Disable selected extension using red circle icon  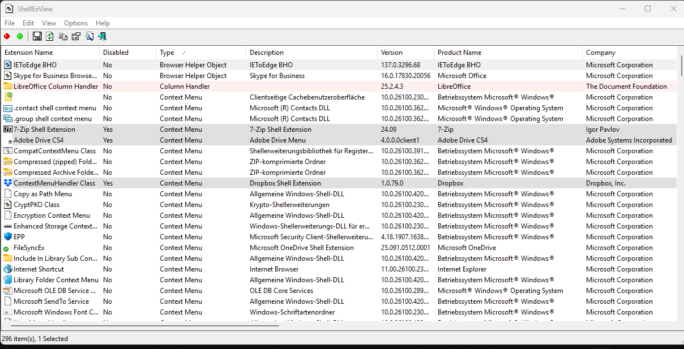click(x=6, y=36)
